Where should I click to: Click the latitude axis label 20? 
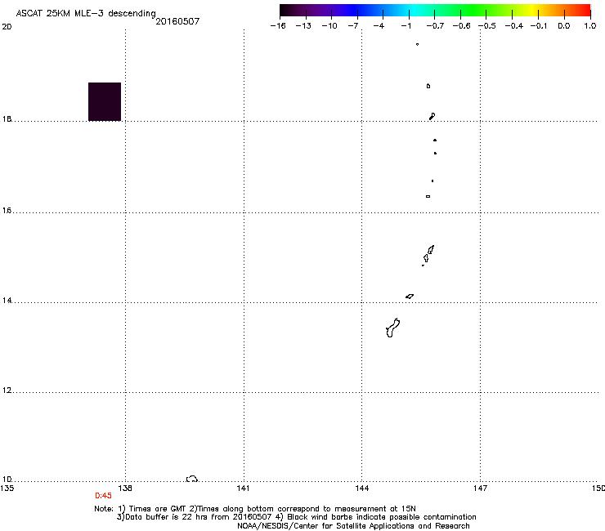click(x=7, y=27)
